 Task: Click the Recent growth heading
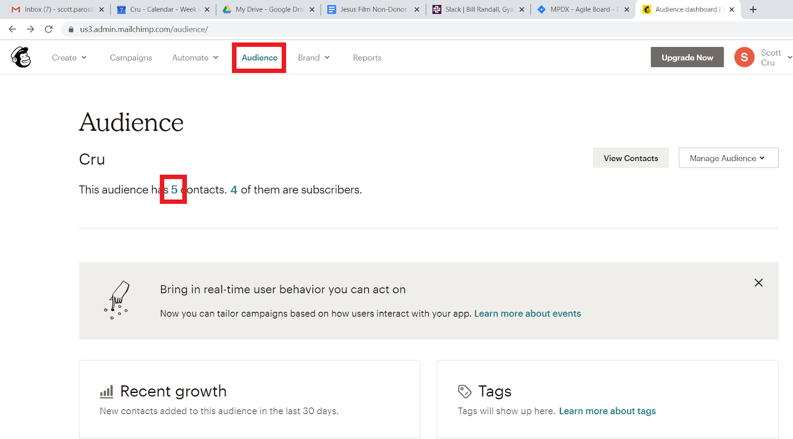tap(173, 391)
